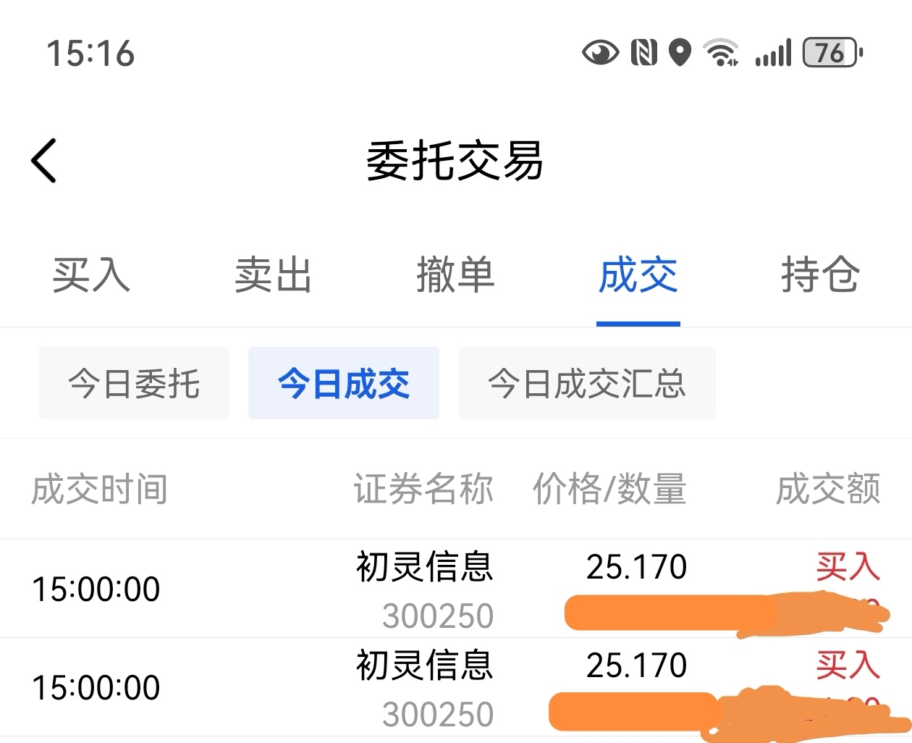The height and width of the screenshot is (743, 912).
Task: Open the second 初灵信息 trade row
Action: [x=456, y=687]
